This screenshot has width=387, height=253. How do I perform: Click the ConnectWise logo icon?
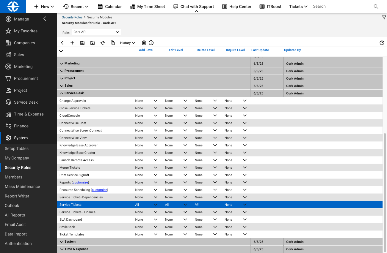13,7
